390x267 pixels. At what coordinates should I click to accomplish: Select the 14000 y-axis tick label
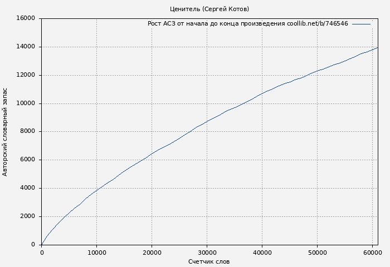pos(26,47)
